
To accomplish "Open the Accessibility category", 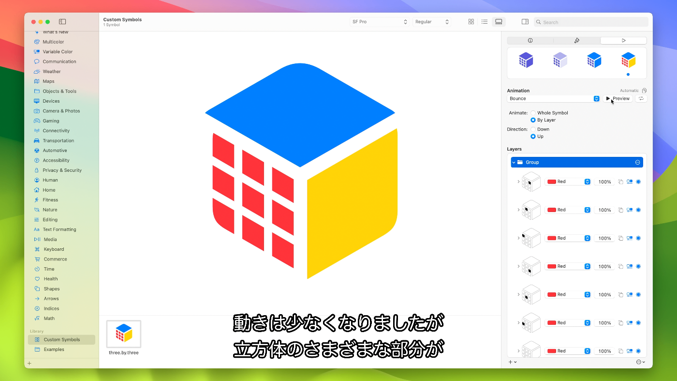I will 56,160.
